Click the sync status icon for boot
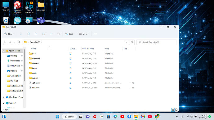This screenshot has width=214, height=120. pyautogui.click(x=71, y=54)
